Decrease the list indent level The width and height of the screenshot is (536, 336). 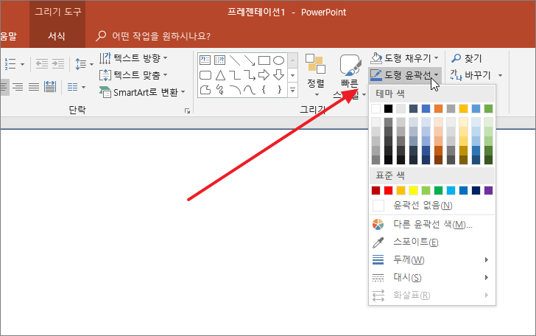point(42,64)
